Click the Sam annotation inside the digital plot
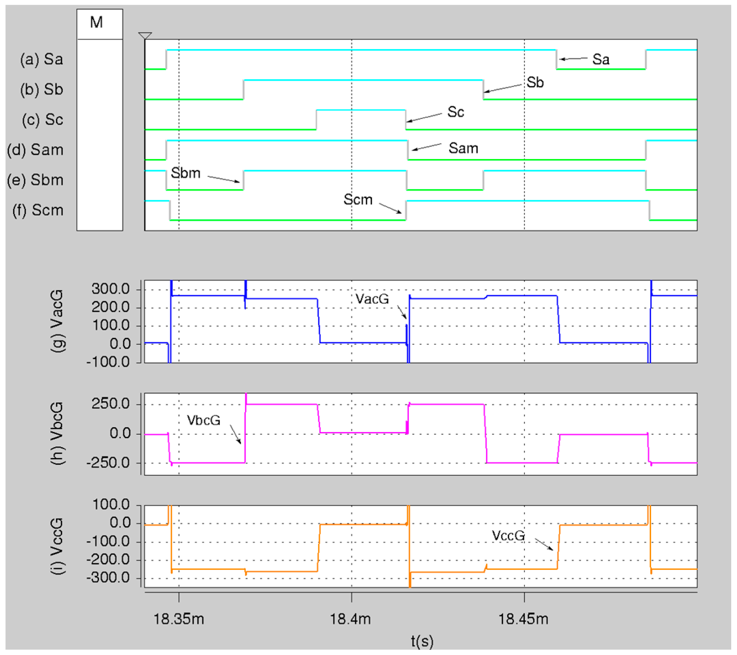This screenshot has width=737, height=655. pos(463,148)
